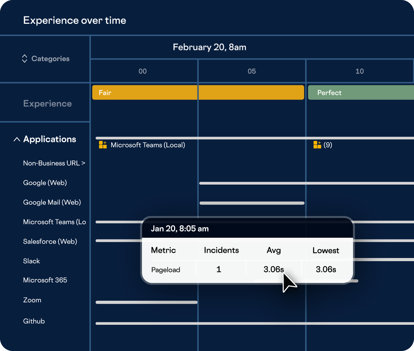Screen dimensions: 414x351
Task: Select the Perfect experience bar
Action: point(360,93)
